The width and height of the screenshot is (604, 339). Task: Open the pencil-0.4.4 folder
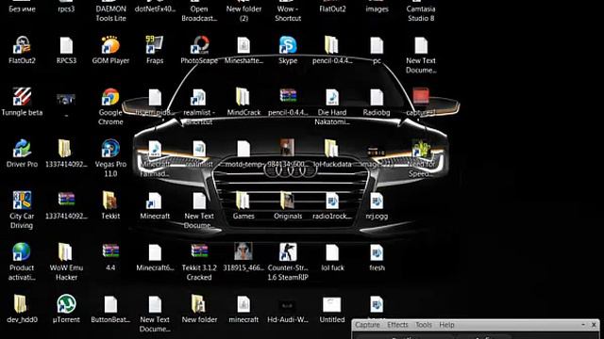[331, 45]
